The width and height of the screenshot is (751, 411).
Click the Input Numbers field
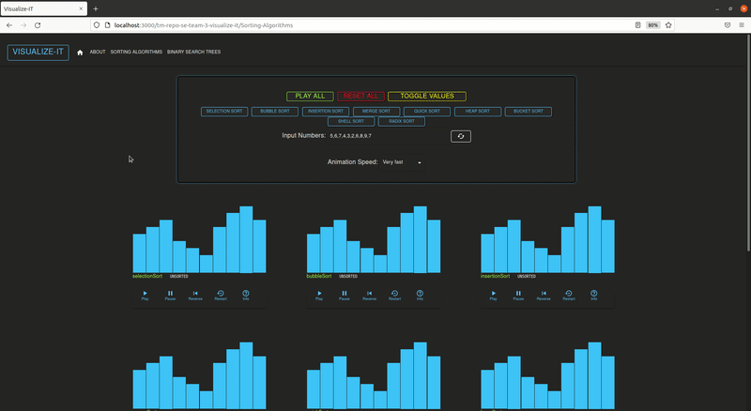[387, 136]
